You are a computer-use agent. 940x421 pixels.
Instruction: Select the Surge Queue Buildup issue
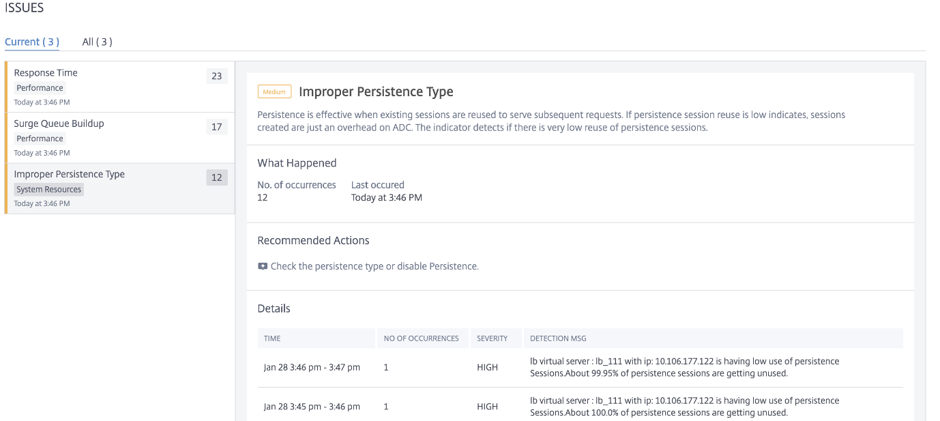120,138
